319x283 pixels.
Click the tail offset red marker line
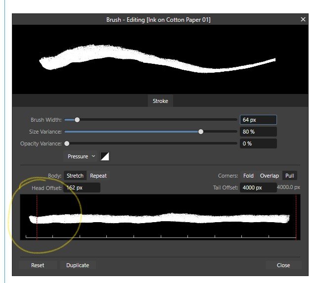pyautogui.click(x=296, y=217)
